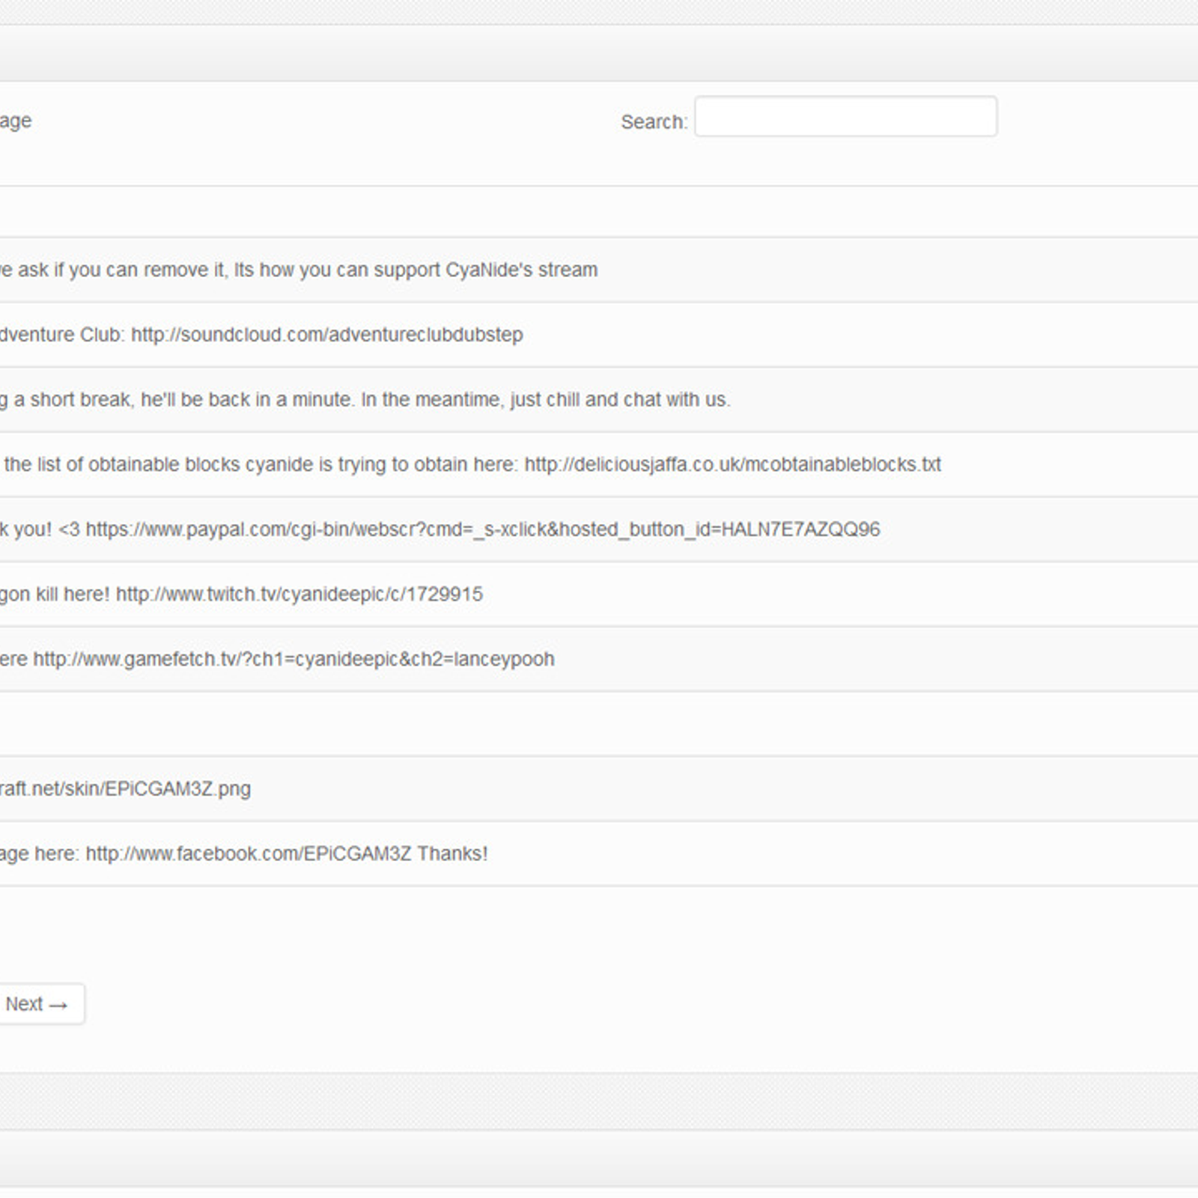Screen dimensions: 1198x1198
Task: Select the thank you PayPal donation row
Action: 599,529
